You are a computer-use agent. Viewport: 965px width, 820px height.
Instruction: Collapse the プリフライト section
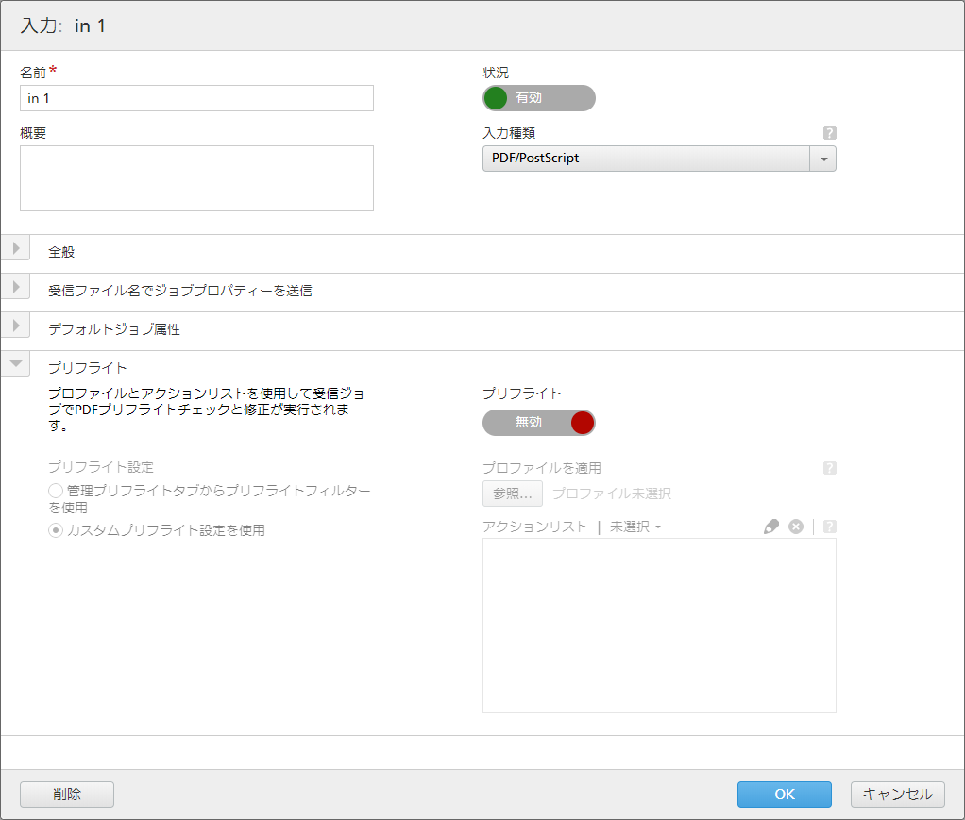click(16, 364)
